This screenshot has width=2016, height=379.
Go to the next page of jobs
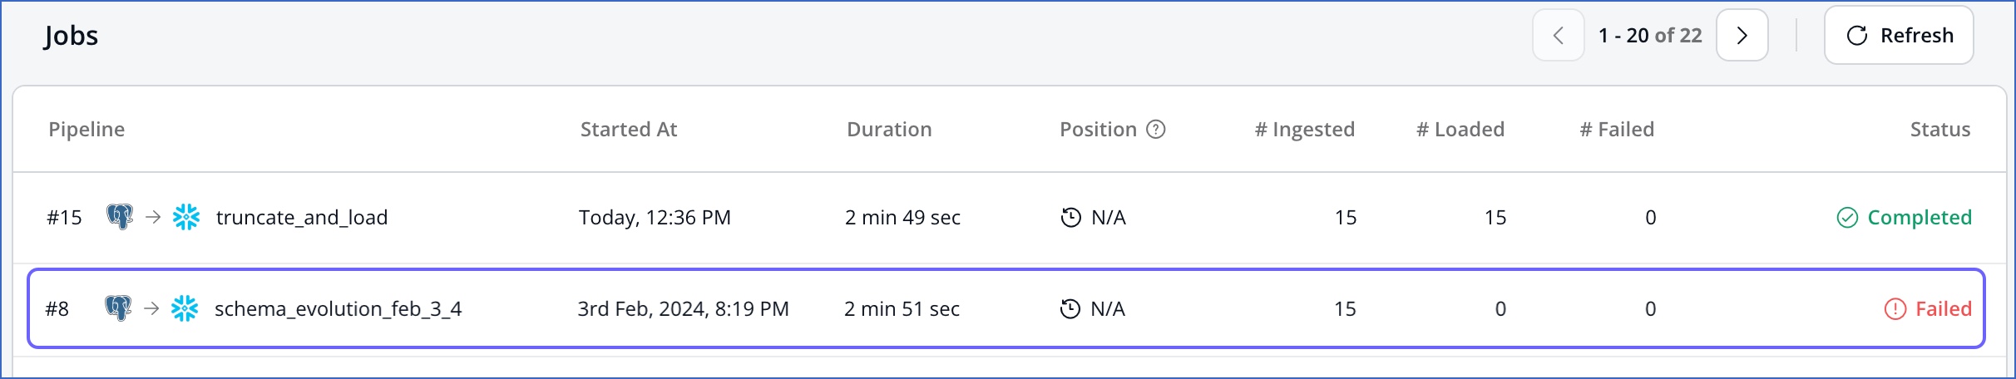click(x=1742, y=35)
